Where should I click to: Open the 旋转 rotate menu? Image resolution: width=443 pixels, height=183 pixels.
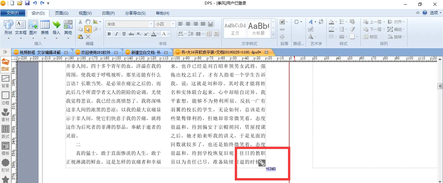click(396, 37)
